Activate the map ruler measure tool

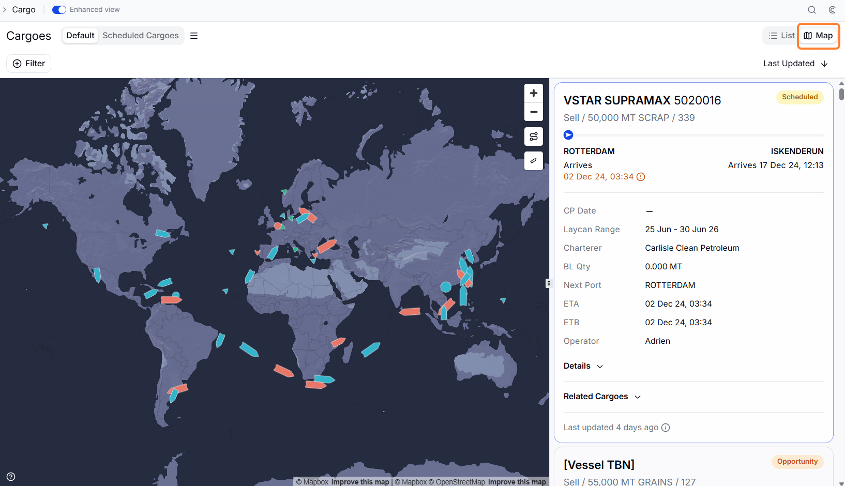click(x=534, y=161)
